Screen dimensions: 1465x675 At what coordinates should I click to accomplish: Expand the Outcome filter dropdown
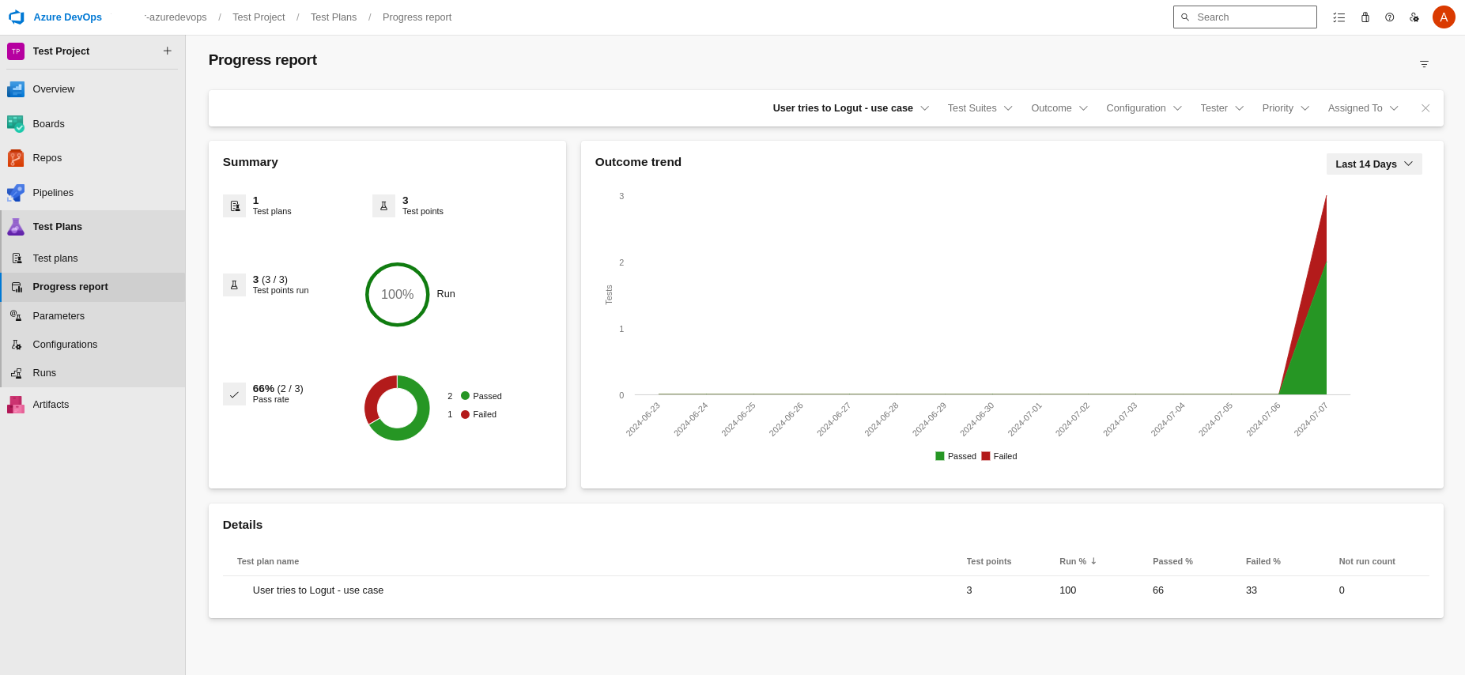pyautogui.click(x=1059, y=108)
